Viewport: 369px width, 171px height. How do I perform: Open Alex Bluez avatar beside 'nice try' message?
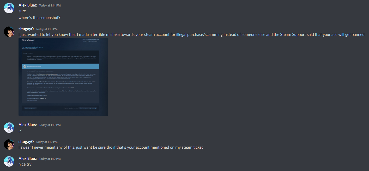pos(9,161)
